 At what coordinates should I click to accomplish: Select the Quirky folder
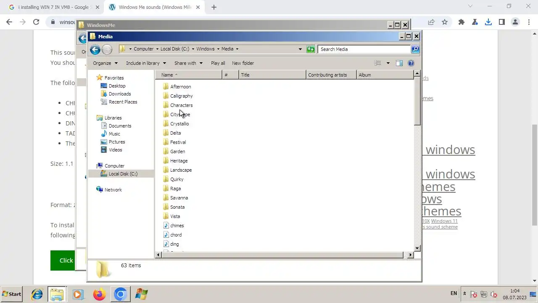point(177,179)
